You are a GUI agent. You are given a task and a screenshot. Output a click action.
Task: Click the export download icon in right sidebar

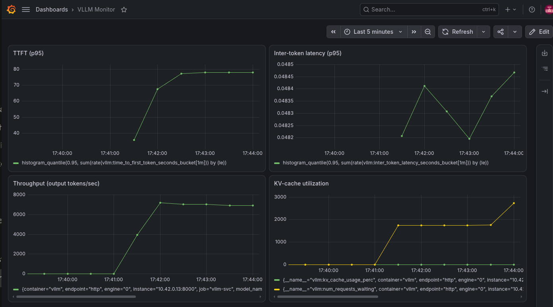pyautogui.click(x=545, y=53)
